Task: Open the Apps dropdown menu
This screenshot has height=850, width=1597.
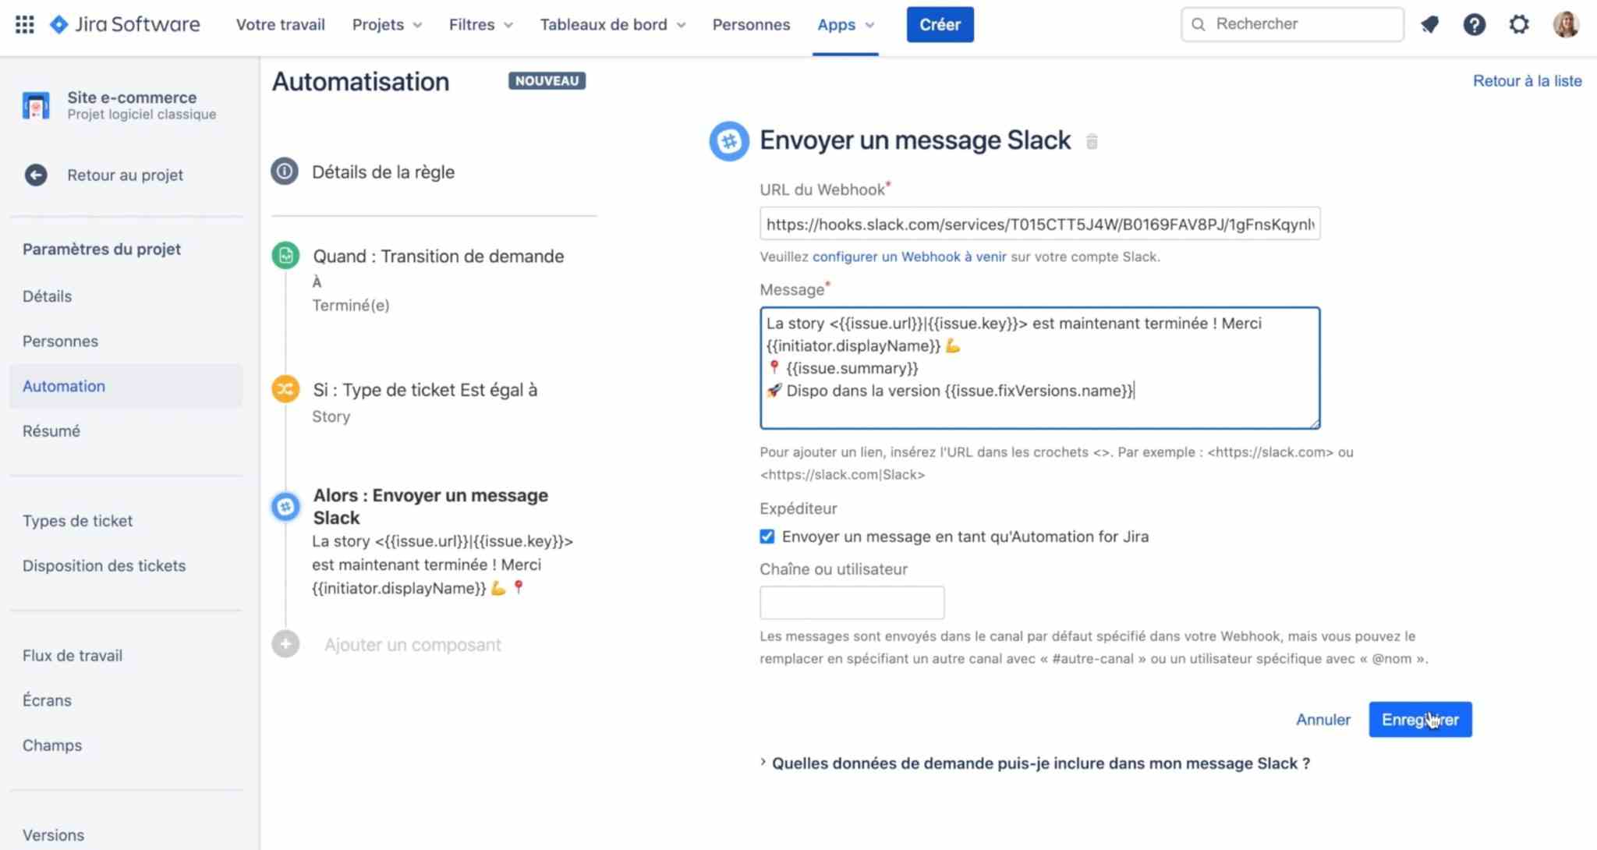Action: 845,24
